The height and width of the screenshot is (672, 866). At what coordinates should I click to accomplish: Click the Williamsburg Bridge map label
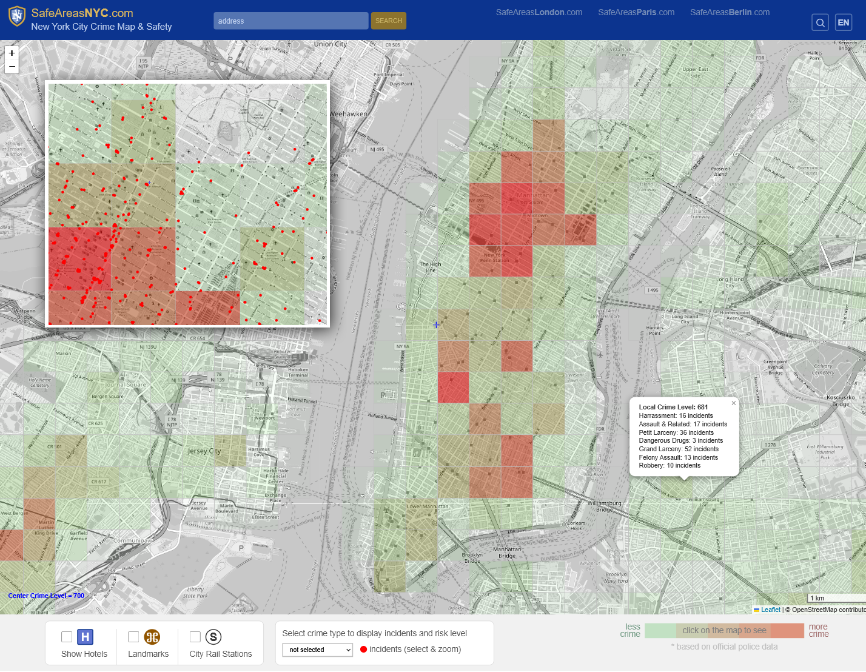[x=605, y=506]
